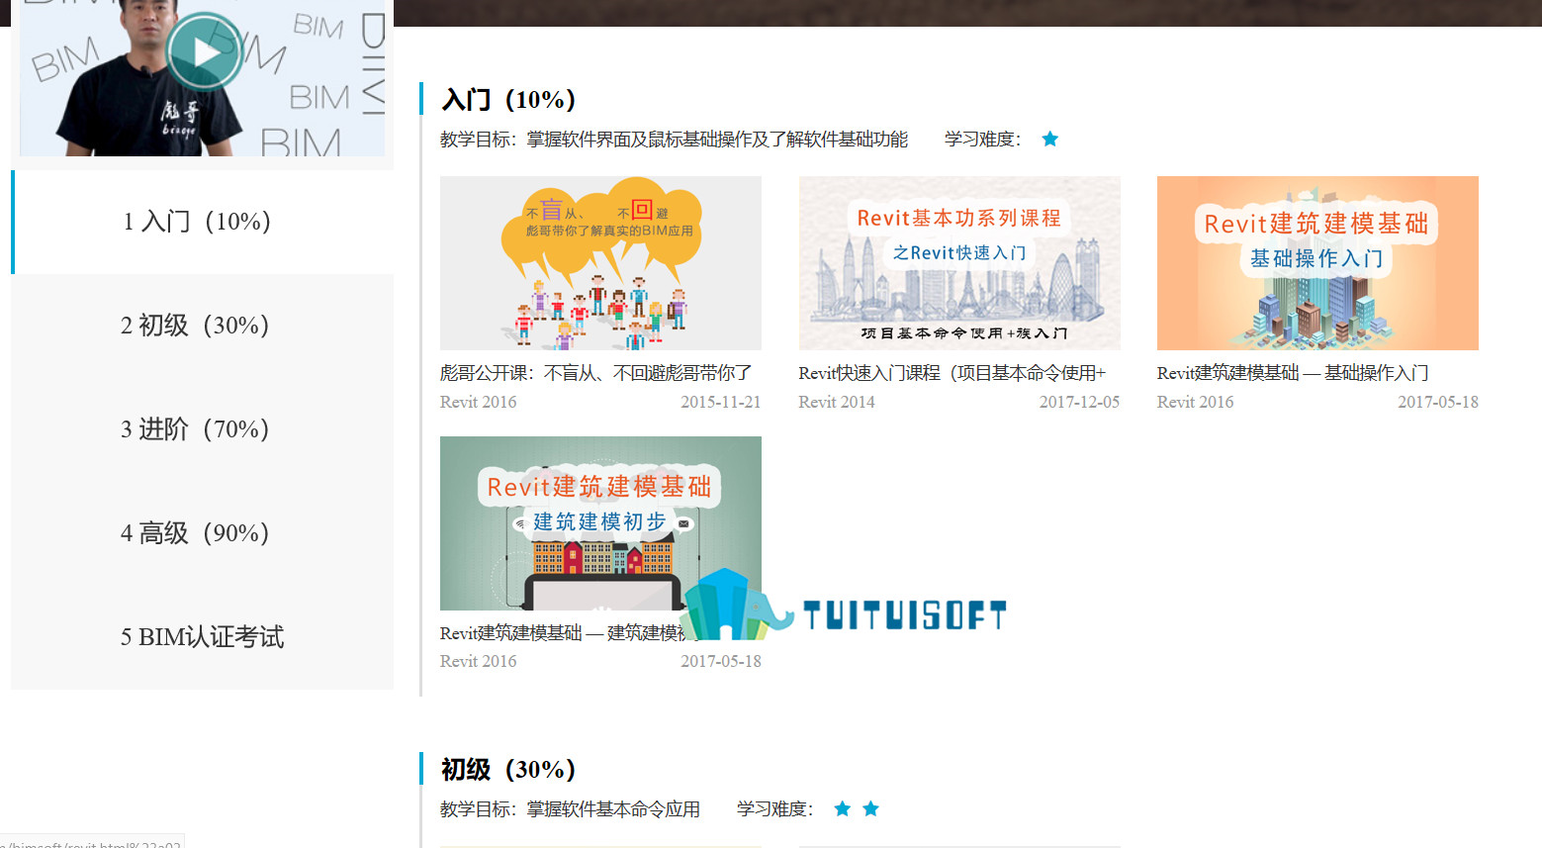Image resolution: width=1542 pixels, height=848 pixels.
Task: Click Revit快速入门课程 title link
Action: click(x=952, y=373)
